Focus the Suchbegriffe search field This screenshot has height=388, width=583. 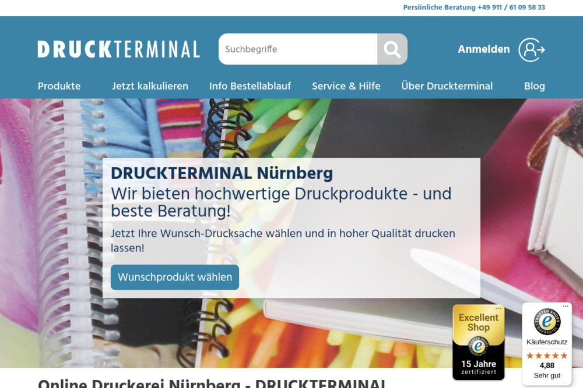pos(297,49)
